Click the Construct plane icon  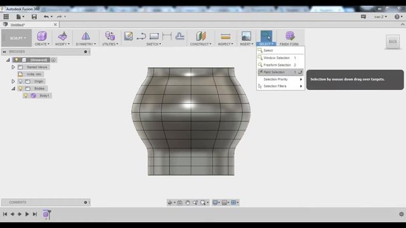[200, 36]
